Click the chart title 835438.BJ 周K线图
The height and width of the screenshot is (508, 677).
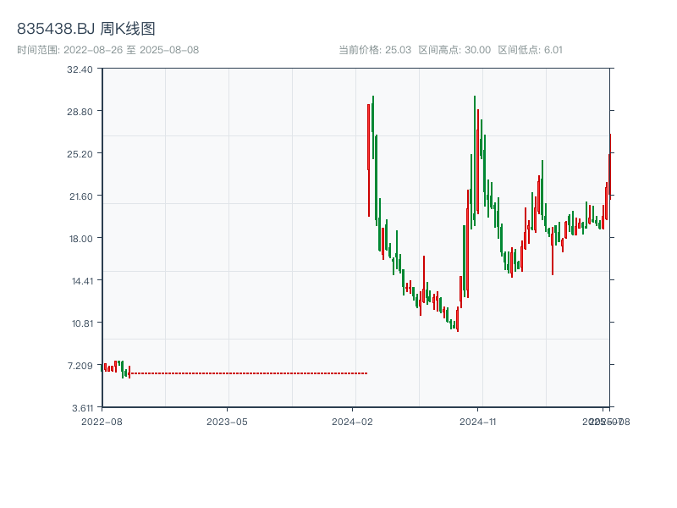(86, 29)
